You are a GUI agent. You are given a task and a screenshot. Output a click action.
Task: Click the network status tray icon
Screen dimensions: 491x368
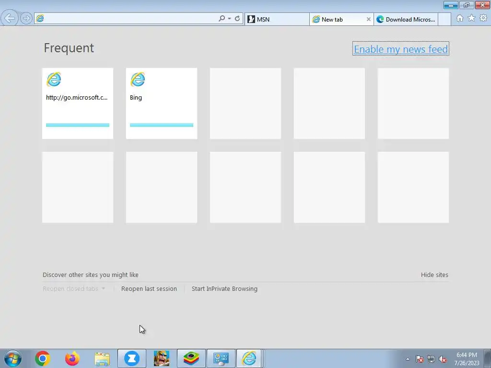[x=431, y=359]
